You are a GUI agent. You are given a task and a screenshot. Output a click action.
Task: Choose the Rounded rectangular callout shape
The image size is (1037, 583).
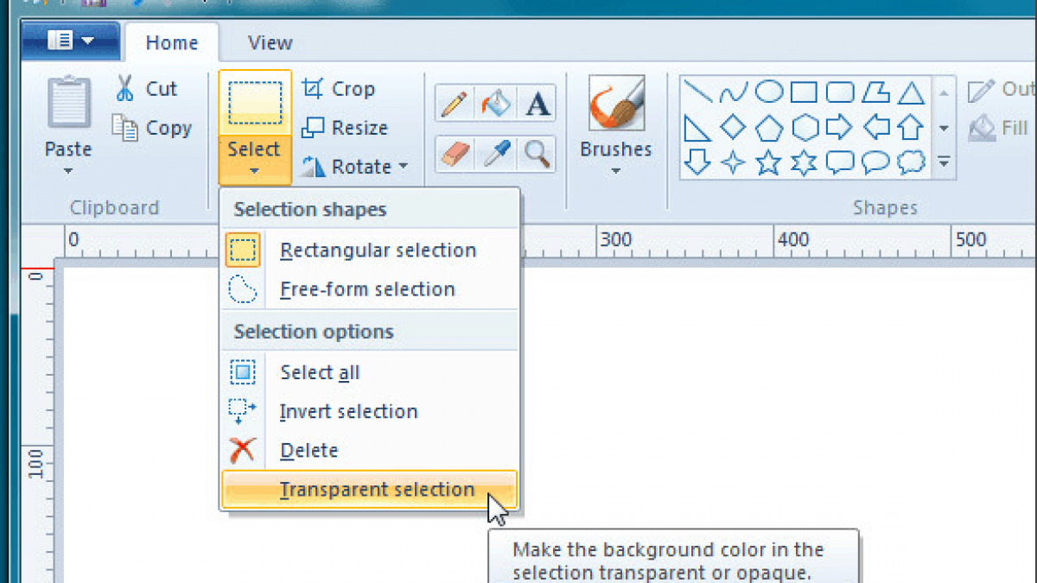[x=840, y=162]
